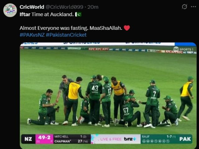
Task: Open the @CricWorld099 handle link
Action: pyautogui.click(x=64, y=7)
